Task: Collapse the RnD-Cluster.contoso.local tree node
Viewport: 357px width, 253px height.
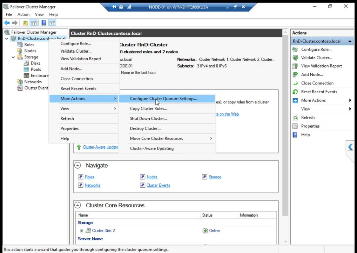Action: click(x=7, y=38)
